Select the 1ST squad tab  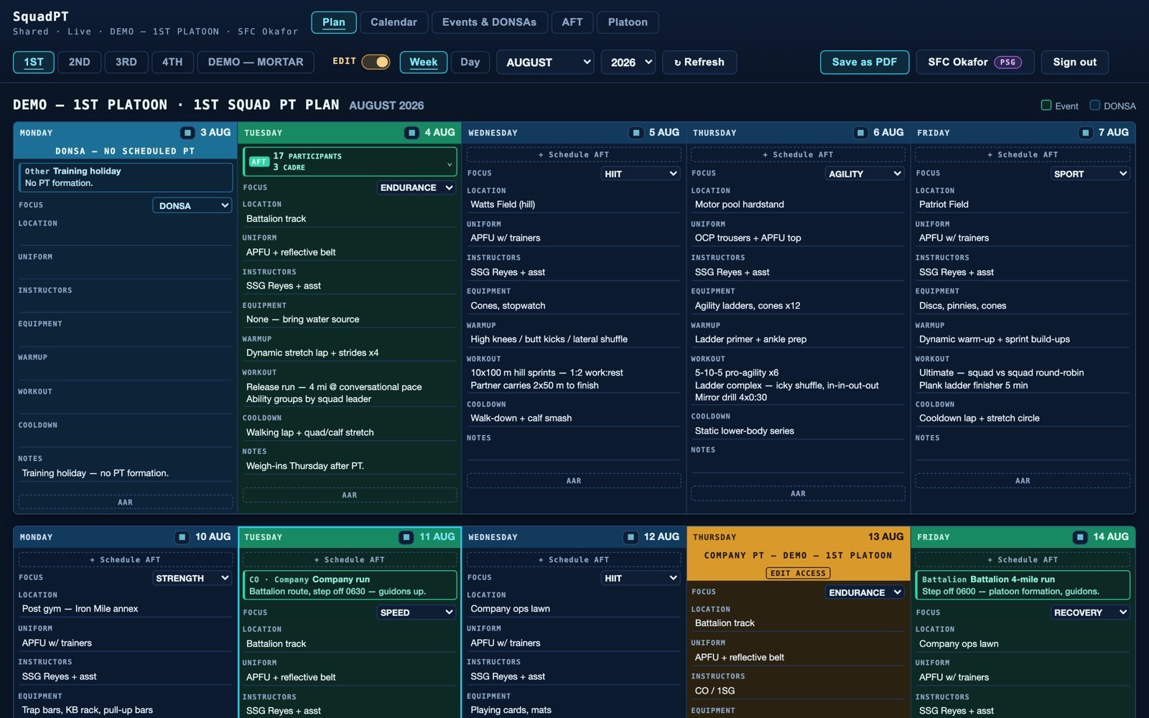pos(34,62)
